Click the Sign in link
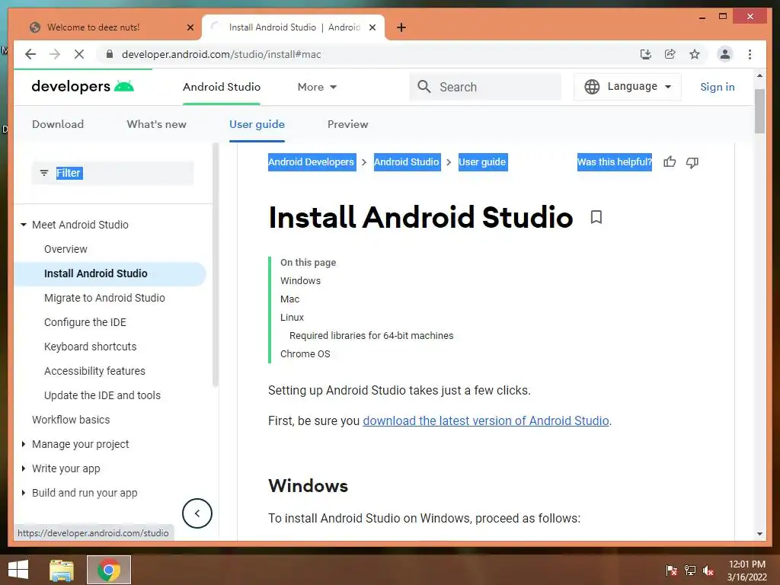Viewport: 780px width, 585px height. coord(718,87)
